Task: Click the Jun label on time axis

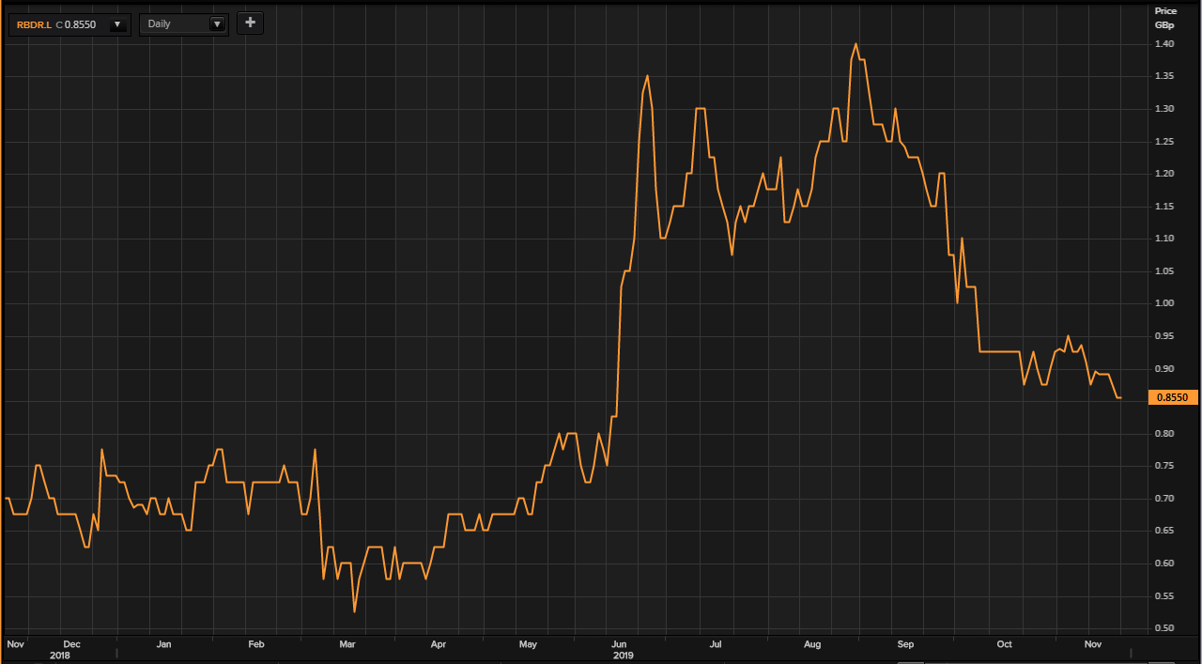Action: tap(620, 644)
